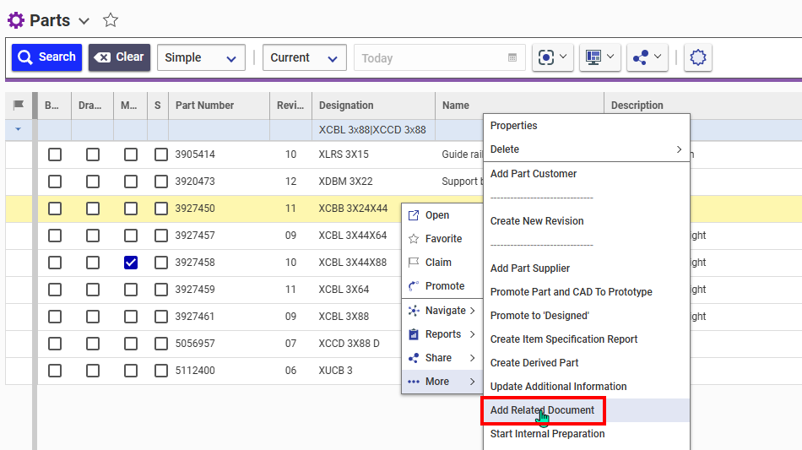
Task: Sort by the Part Number column header
Action: [x=204, y=106]
